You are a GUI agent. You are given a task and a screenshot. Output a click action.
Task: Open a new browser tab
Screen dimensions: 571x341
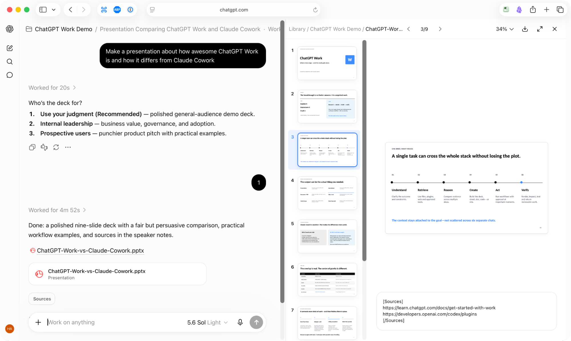[546, 10]
